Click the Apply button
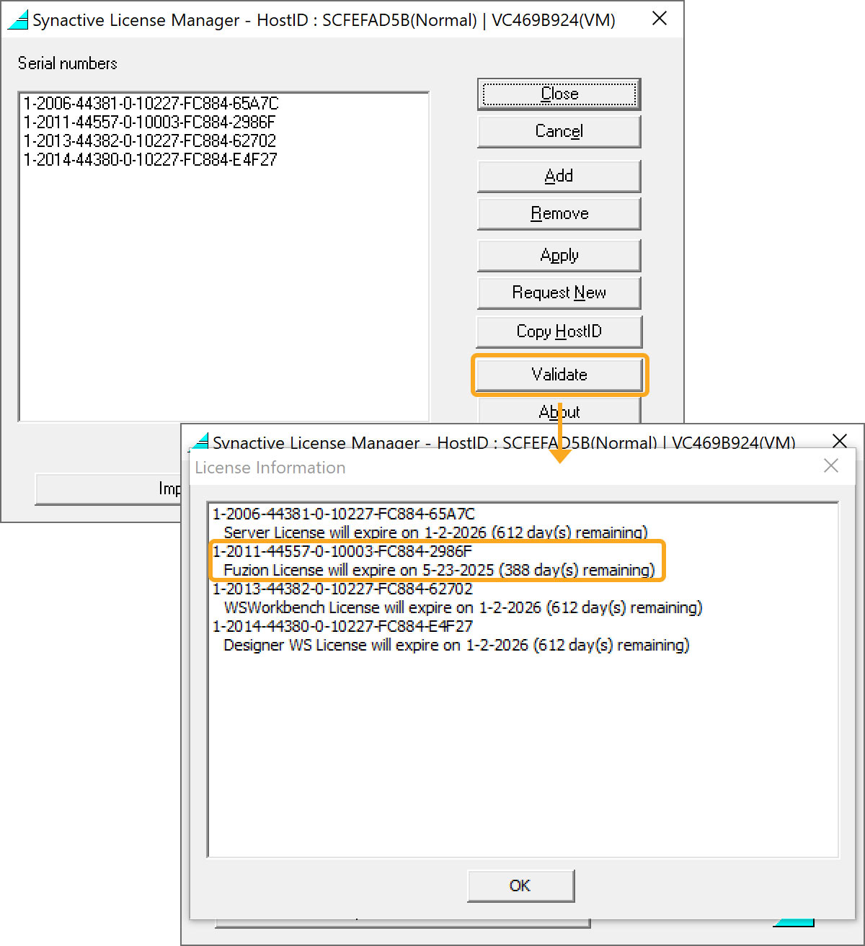865x946 pixels. 559,256
